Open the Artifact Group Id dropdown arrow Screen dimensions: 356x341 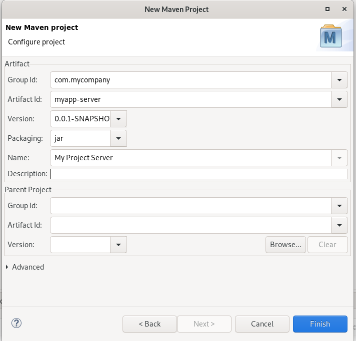point(339,80)
